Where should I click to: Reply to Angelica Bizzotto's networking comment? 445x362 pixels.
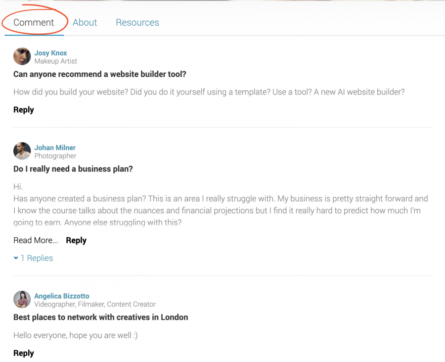tap(24, 353)
